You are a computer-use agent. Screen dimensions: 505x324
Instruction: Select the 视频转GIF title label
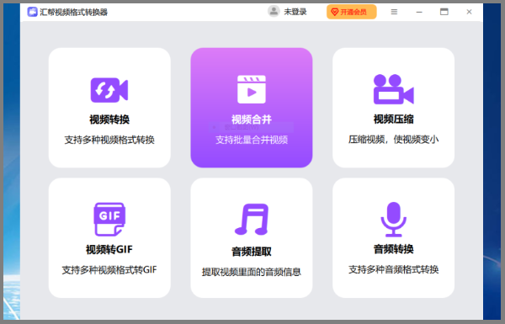coord(109,250)
